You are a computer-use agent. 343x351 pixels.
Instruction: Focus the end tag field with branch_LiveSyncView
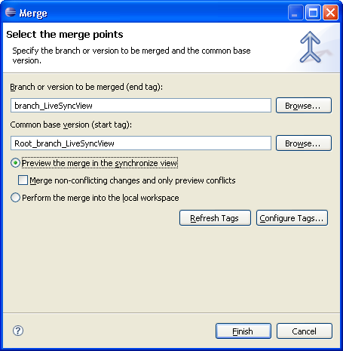(141, 106)
